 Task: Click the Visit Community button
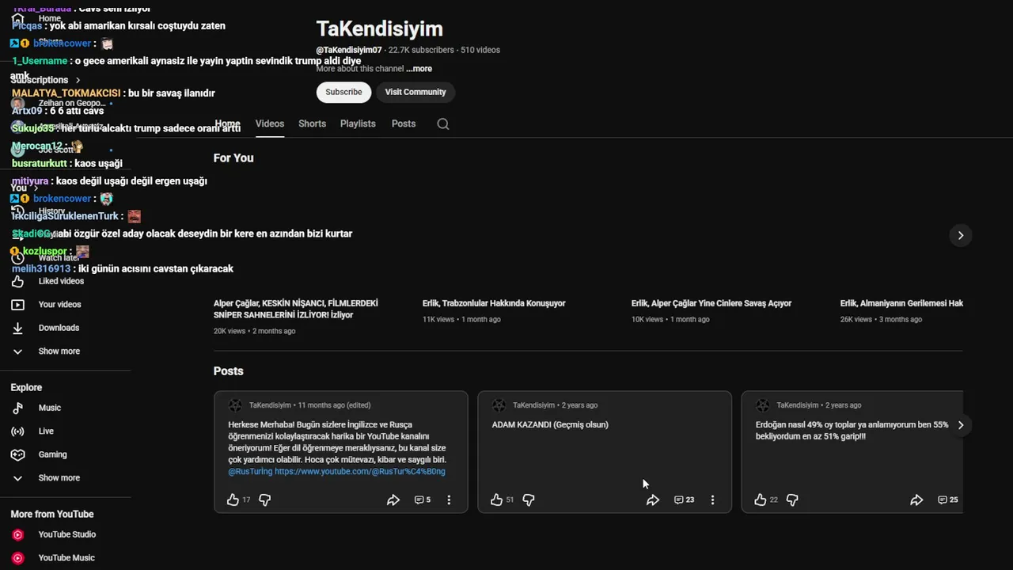pyautogui.click(x=415, y=92)
